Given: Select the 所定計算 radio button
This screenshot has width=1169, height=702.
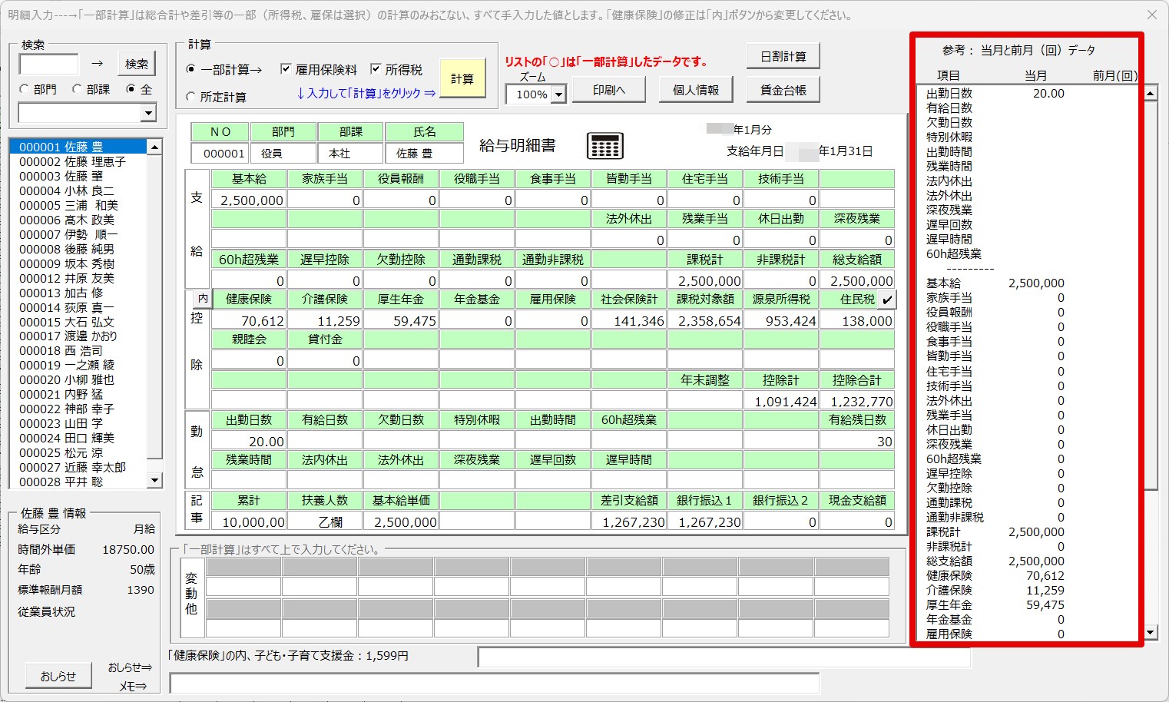Looking at the screenshot, I should (x=191, y=97).
